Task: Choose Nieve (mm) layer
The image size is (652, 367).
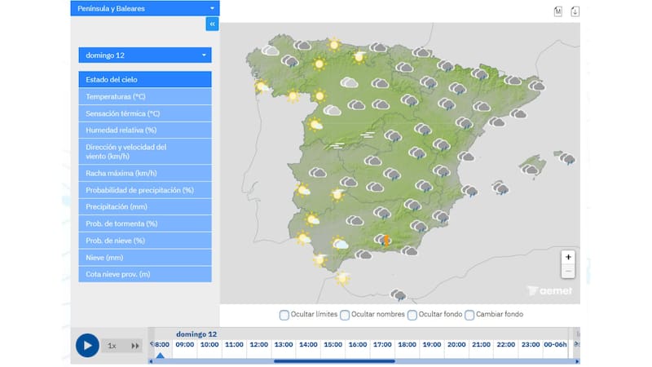Action: (x=145, y=258)
